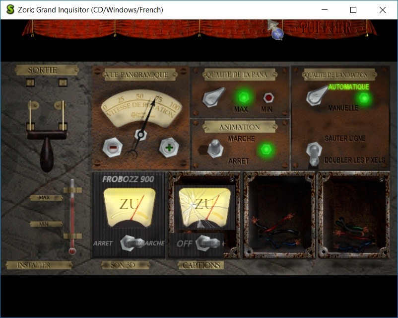Click the third empty box with loose wires
This screenshot has height=318, width=398.
click(279, 215)
